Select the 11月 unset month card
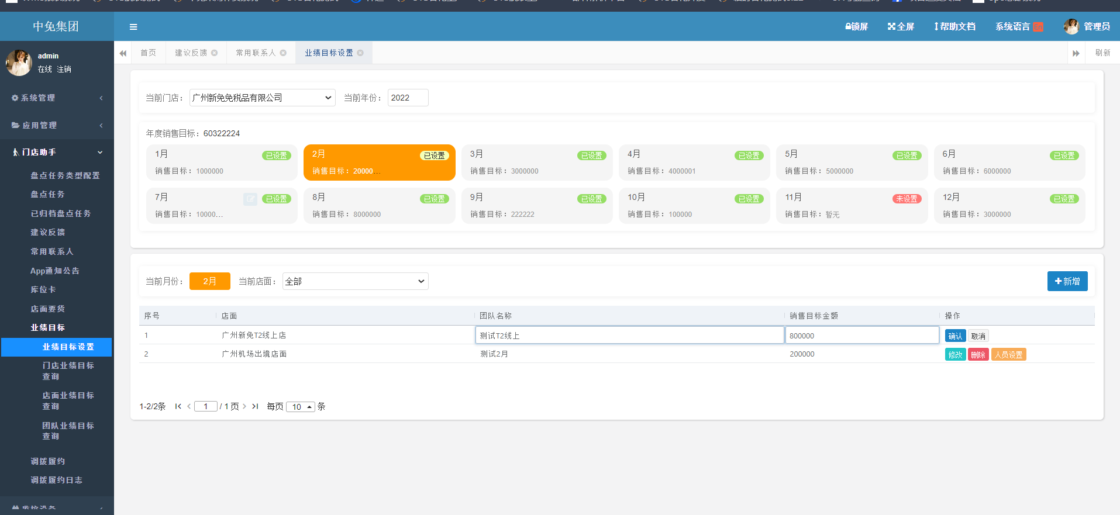This screenshot has height=515, width=1120. (x=851, y=206)
